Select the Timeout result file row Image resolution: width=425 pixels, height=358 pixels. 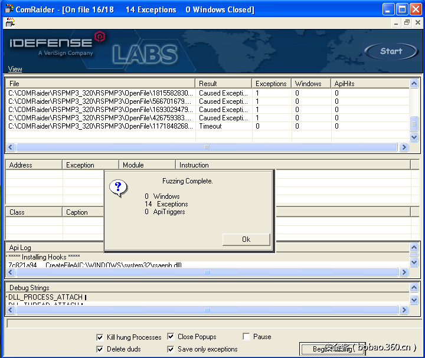point(100,126)
